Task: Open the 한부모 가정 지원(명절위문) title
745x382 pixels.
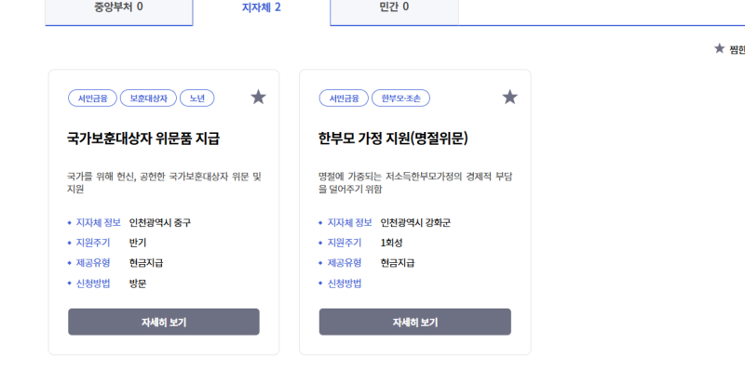Action: (392, 139)
